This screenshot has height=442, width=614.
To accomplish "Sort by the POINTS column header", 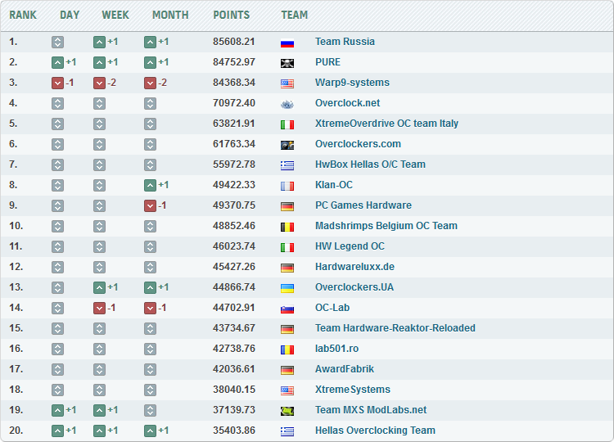I will [232, 15].
